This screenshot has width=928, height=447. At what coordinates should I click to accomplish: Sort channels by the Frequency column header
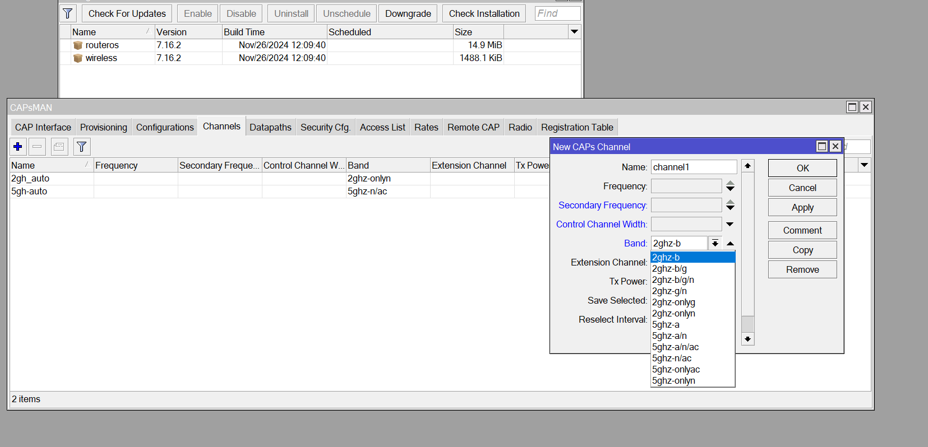pyautogui.click(x=136, y=165)
